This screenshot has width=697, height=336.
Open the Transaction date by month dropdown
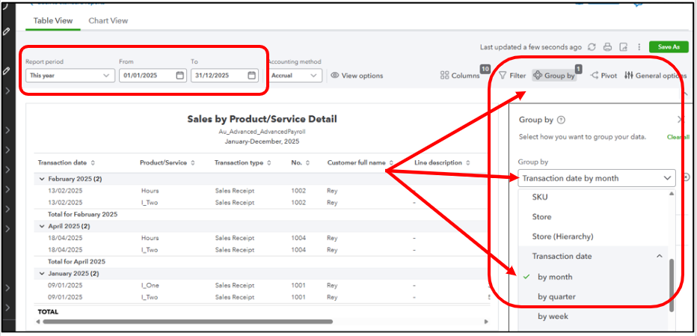click(596, 178)
